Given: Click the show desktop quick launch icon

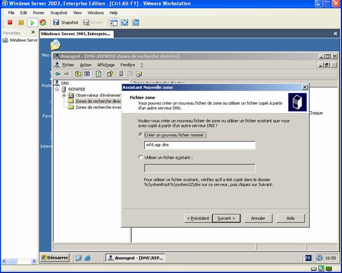Looking at the screenshot, I should (78, 258).
